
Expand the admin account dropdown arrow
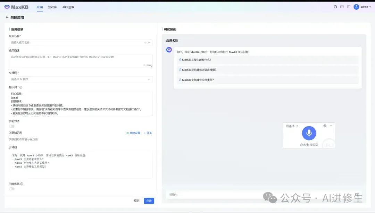tap(370, 7)
